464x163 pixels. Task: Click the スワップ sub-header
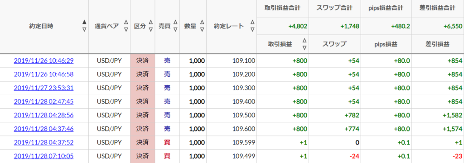point(334,45)
